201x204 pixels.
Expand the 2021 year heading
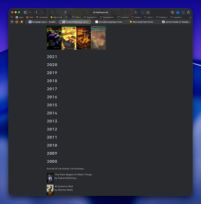pyautogui.click(x=52, y=57)
